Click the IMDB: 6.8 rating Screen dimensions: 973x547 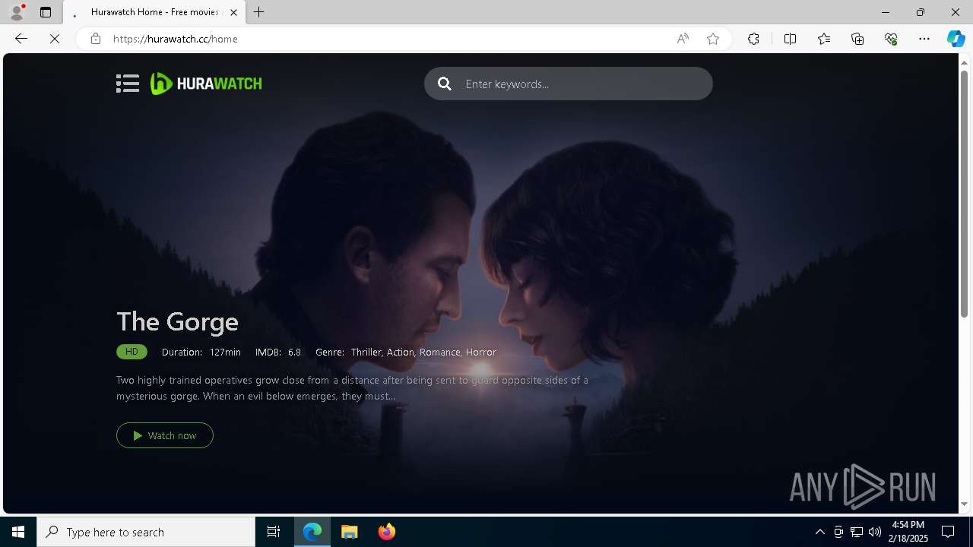click(278, 352)
